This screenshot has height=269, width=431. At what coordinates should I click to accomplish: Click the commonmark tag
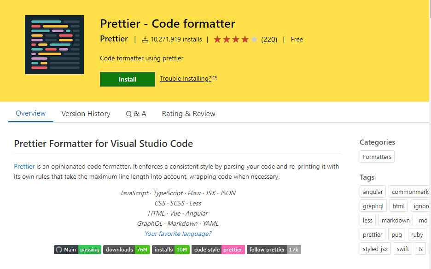410,192
